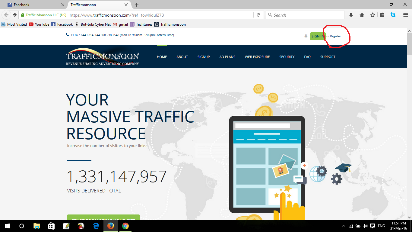
Task: Open the Most Visited bookmark
Action: click(14, 24)
